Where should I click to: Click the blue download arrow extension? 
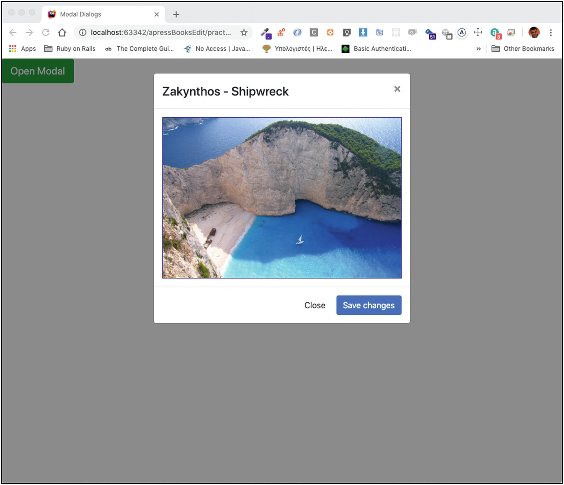tap(363, 32)
